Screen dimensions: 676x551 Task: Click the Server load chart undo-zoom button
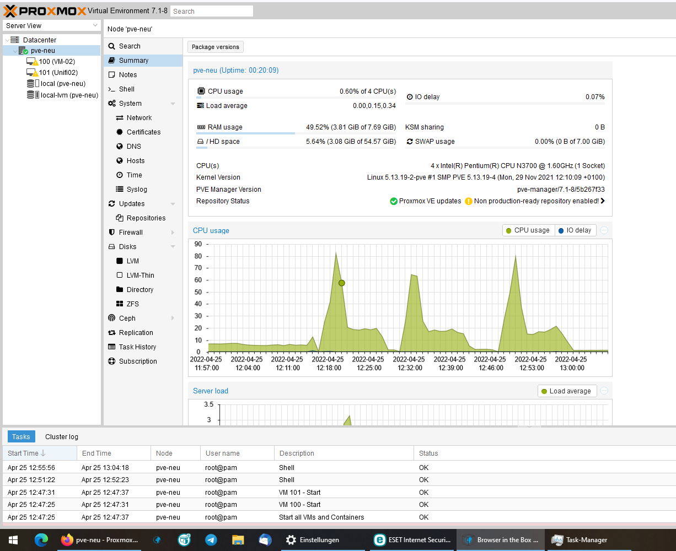click(x=604, y=391)
